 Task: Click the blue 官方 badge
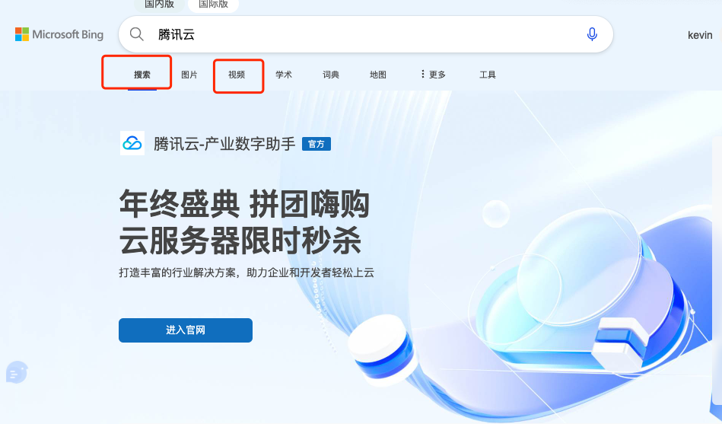tap(316, 145)
